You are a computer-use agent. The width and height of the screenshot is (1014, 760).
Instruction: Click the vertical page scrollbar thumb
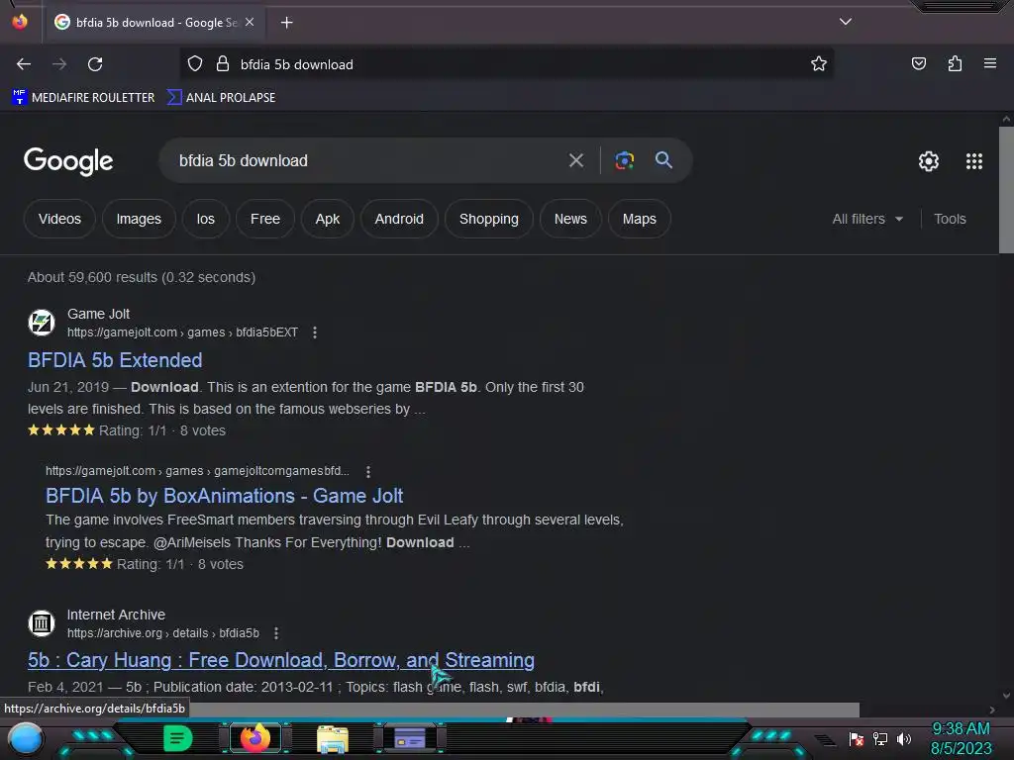(1006, 190)
